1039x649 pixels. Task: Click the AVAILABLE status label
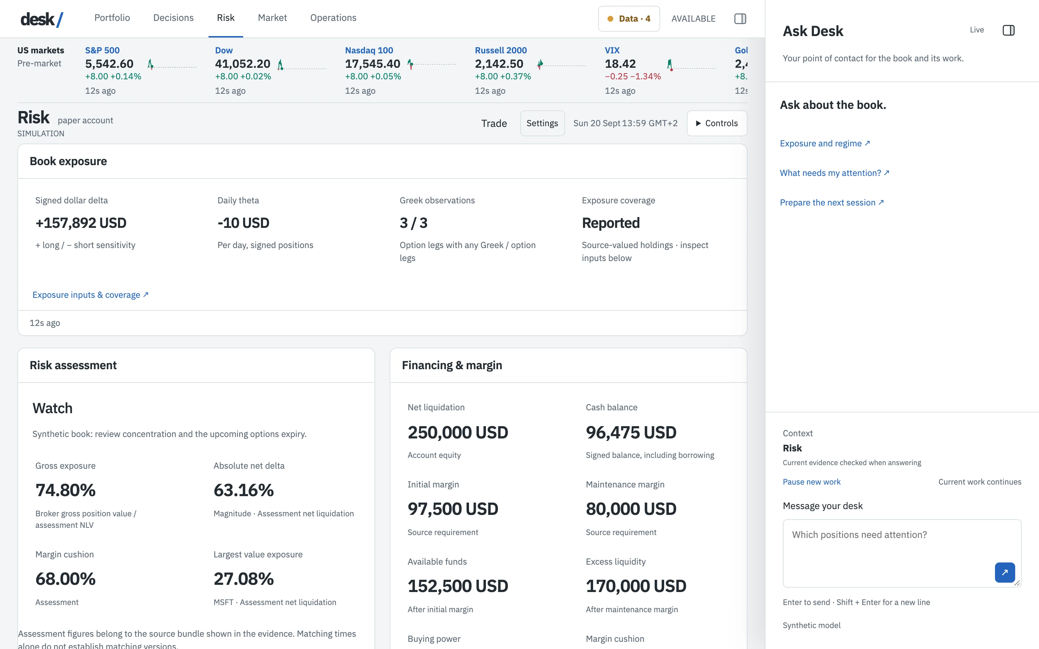click(x=693, y=18)
